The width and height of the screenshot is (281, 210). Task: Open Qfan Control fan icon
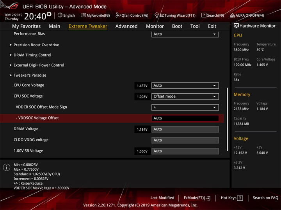click(x=118, y=15)
